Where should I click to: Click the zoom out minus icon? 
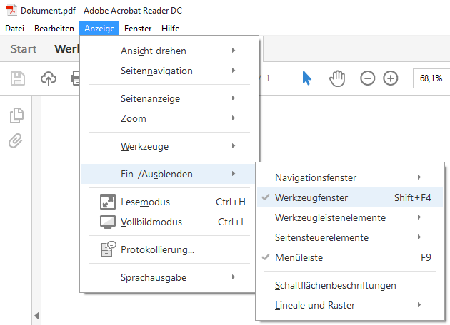click(x=368, y=78)
